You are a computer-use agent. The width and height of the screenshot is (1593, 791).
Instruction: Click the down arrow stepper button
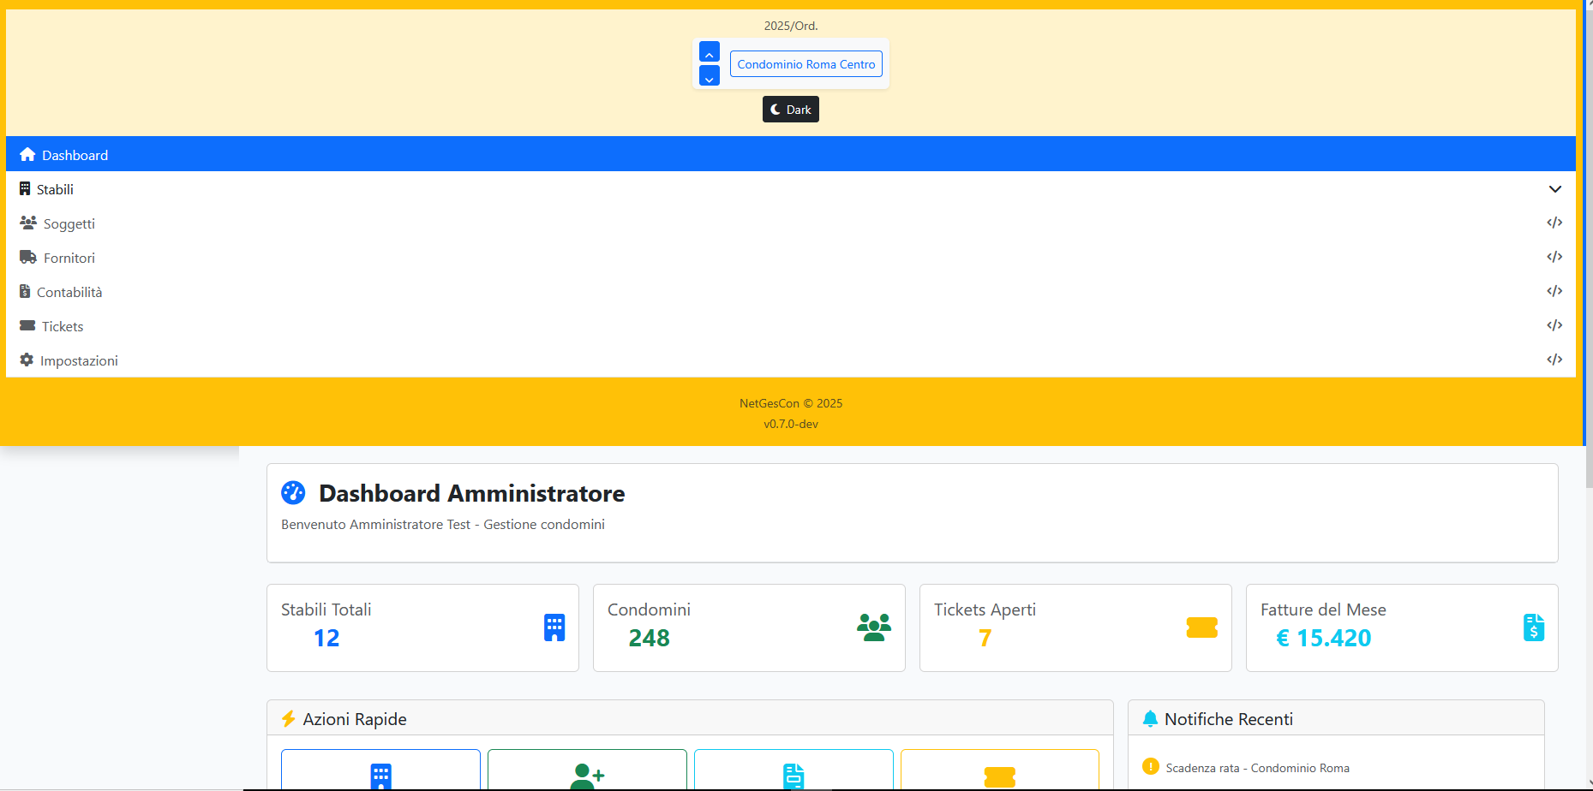(709, 75)
